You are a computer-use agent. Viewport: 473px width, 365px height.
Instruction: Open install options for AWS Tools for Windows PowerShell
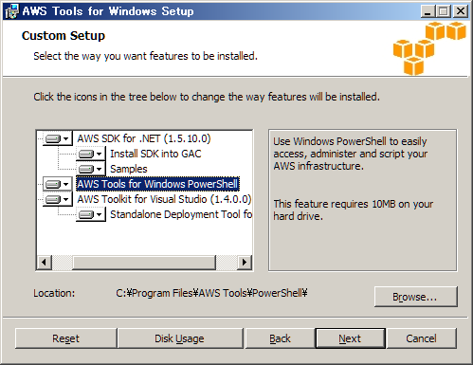pos(58,184)
